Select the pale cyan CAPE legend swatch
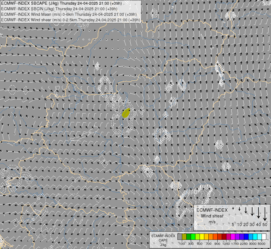 tap(260, 237)
